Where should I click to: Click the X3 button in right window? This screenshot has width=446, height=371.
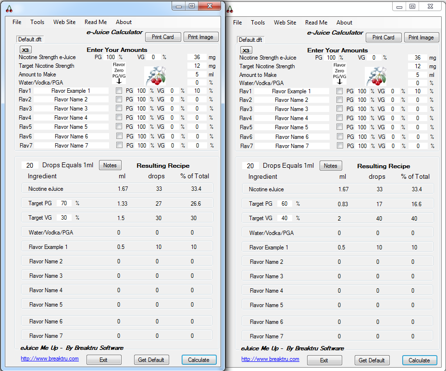click(x=246, y=50)
